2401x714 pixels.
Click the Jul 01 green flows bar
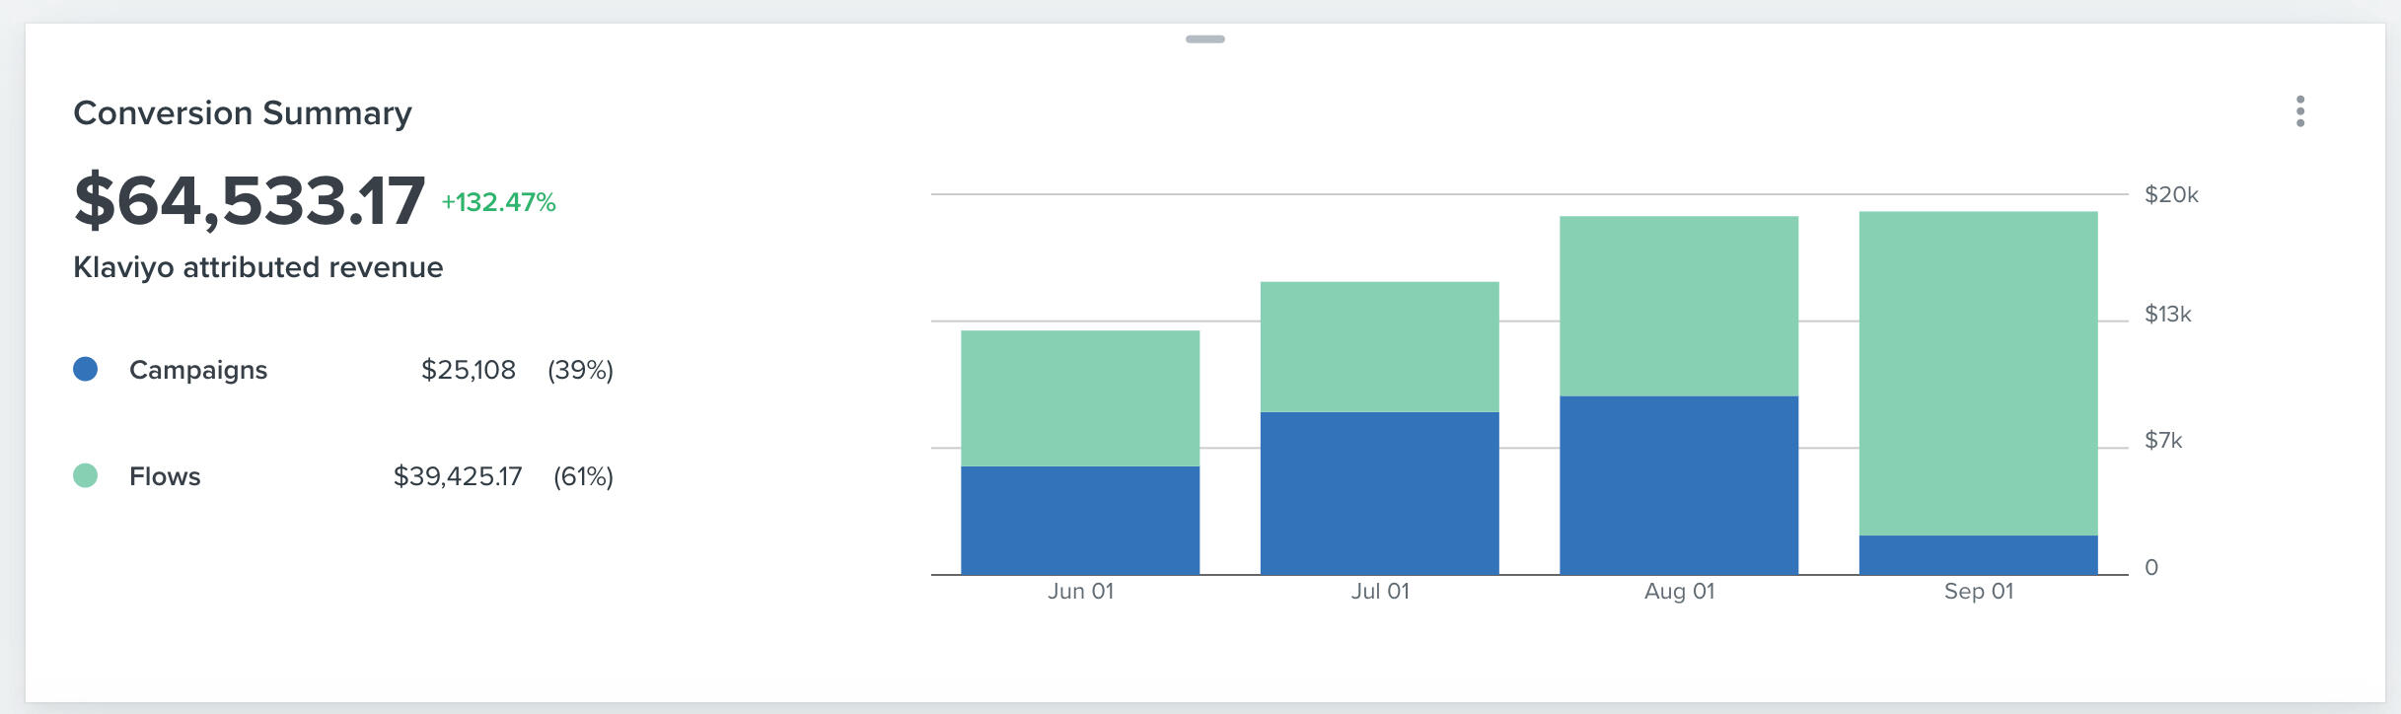(x=1379, y=347)
